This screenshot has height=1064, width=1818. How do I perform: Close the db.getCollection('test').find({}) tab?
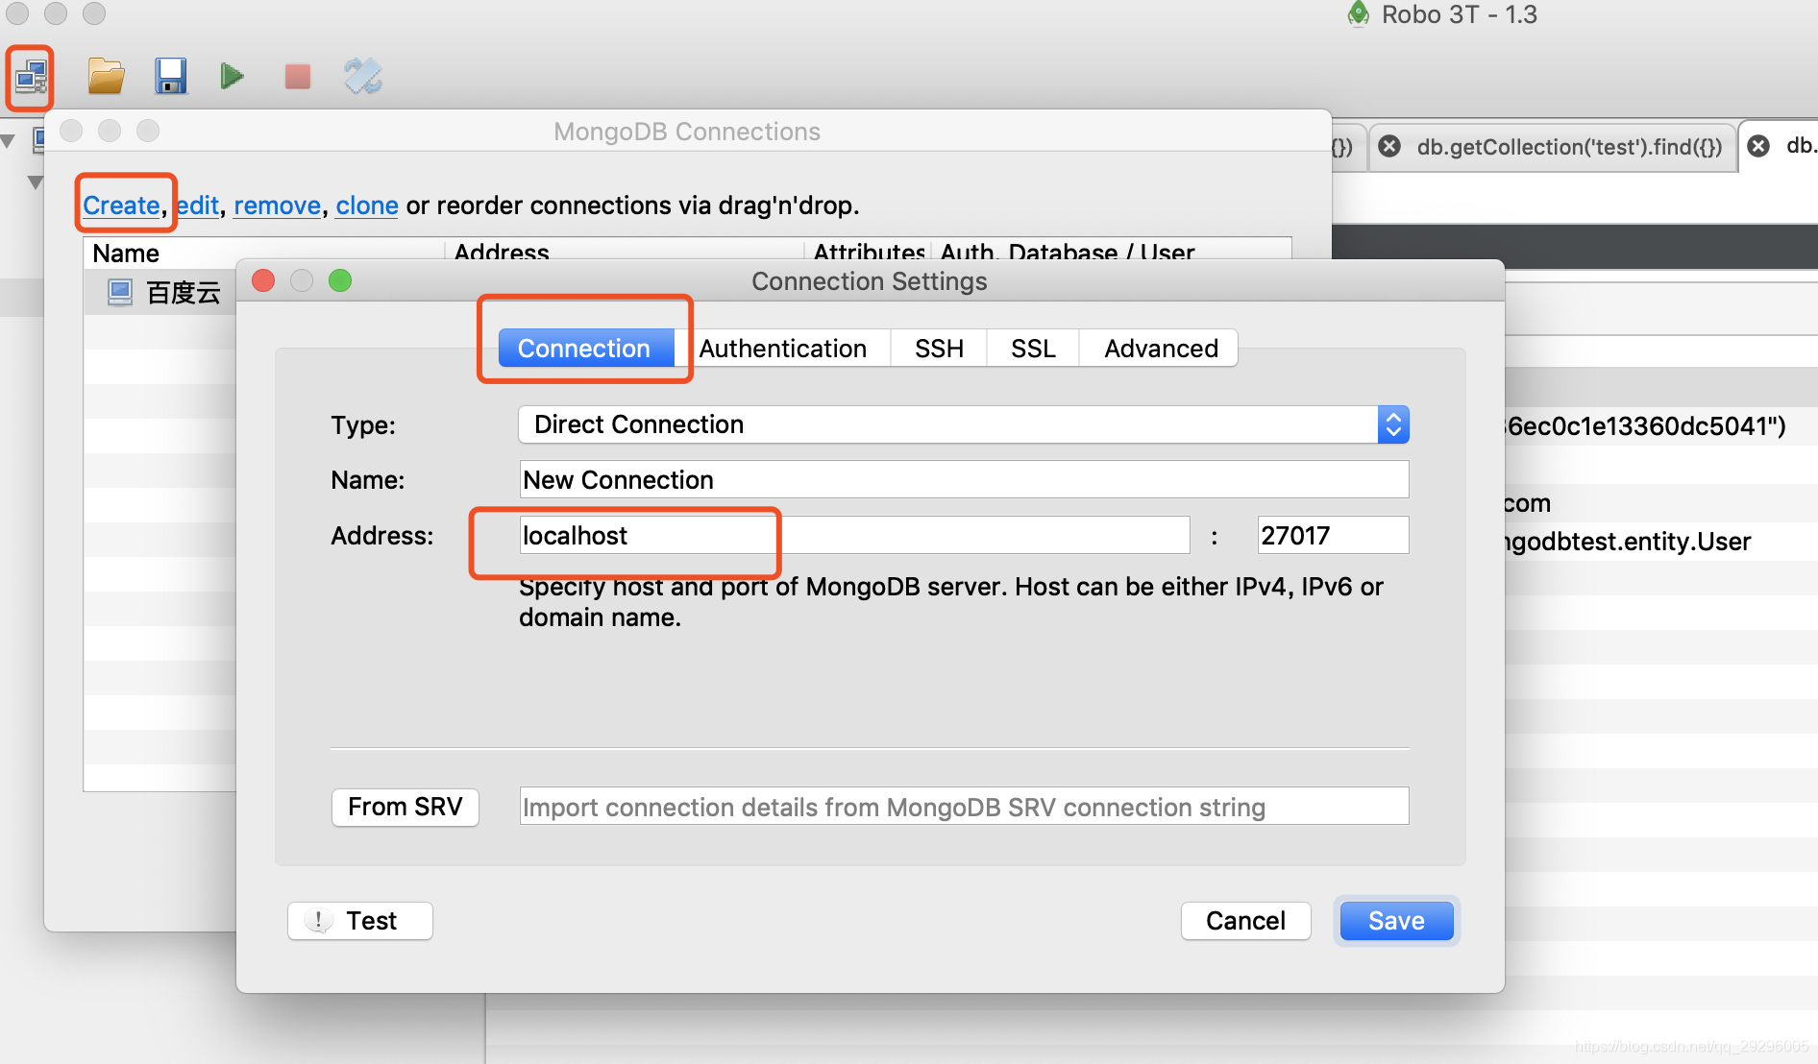1389,146
